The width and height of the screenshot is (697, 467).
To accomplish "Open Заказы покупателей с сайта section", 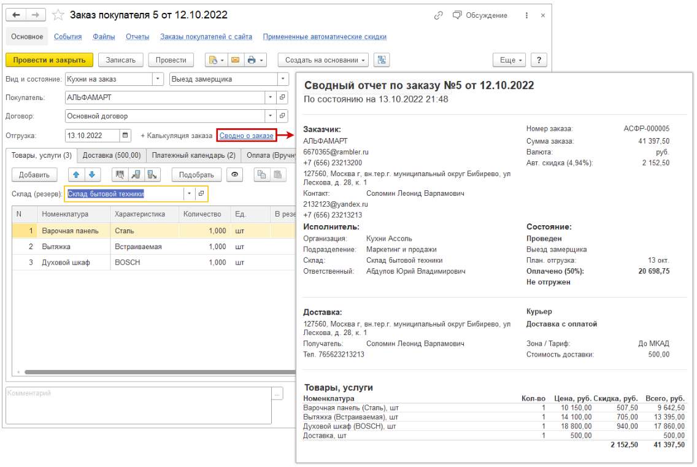I will (x=206, y=36).
